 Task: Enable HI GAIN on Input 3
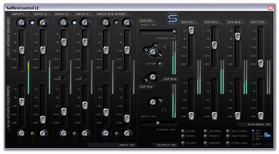(x=64, y=78)
